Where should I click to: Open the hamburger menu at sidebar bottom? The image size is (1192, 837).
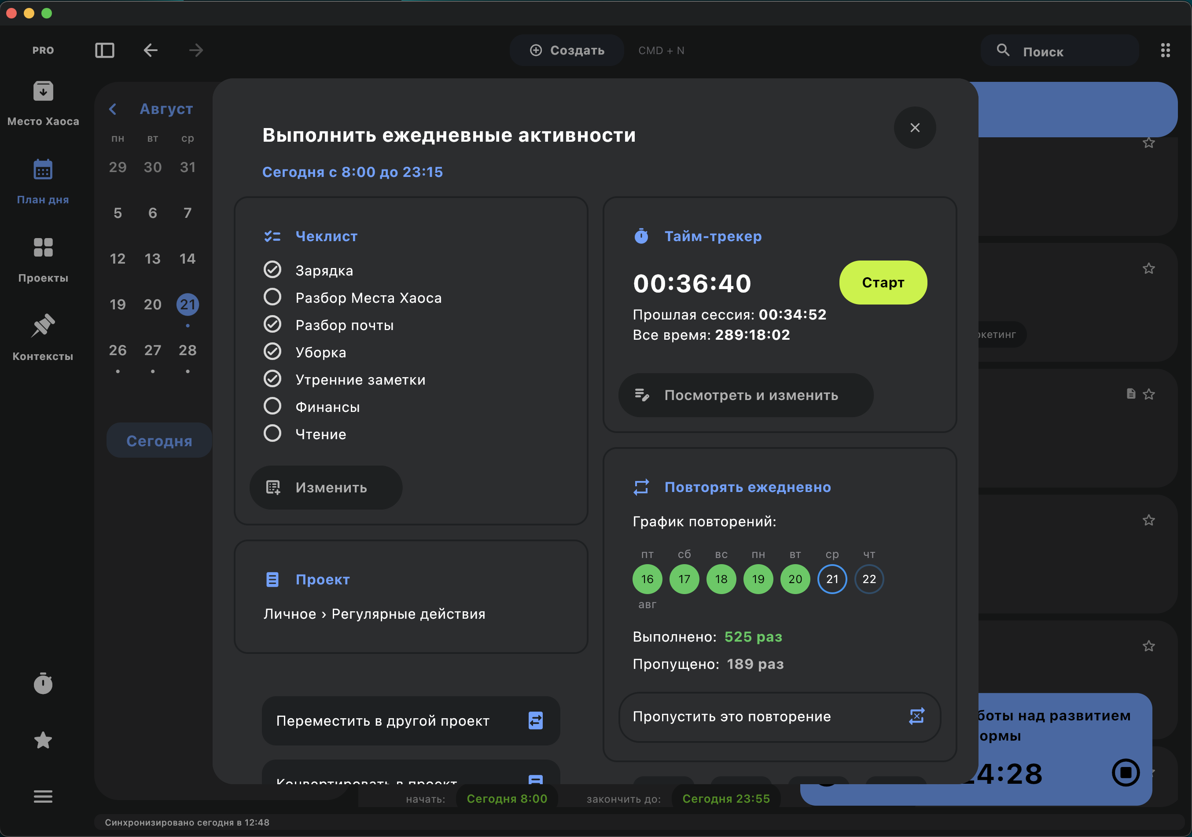click(x=43, y=797)
